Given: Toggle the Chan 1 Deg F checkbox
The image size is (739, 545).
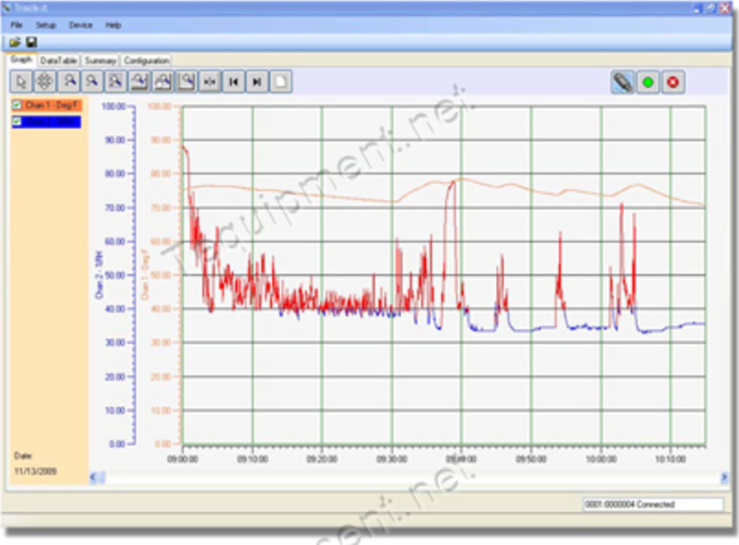Looking at the screenshot, I should point(17,105).
